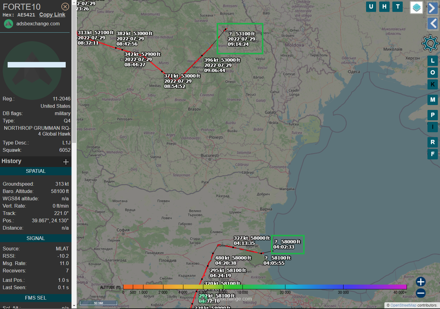Viewport: 440px width, 309px height.
Task: Click the type value Q4
Action: 67,121
